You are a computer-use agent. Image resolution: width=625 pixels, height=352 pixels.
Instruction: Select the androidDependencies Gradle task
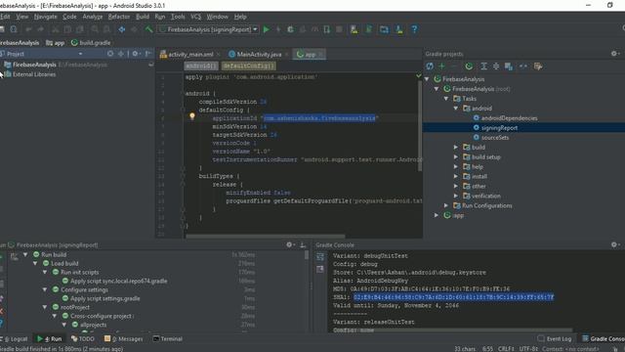click(509, 118)
